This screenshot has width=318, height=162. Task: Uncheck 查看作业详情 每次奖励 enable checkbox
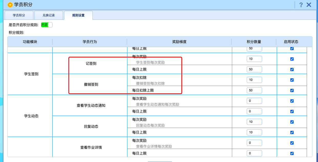(292, 143)
